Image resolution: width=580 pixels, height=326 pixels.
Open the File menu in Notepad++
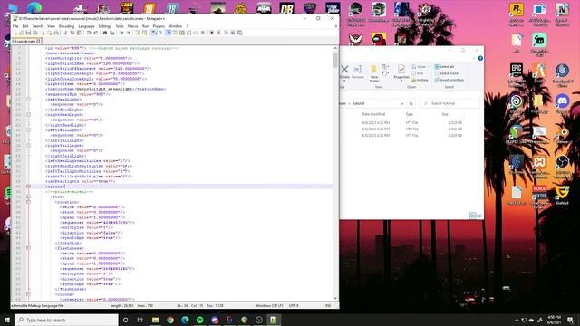[15, 26]
